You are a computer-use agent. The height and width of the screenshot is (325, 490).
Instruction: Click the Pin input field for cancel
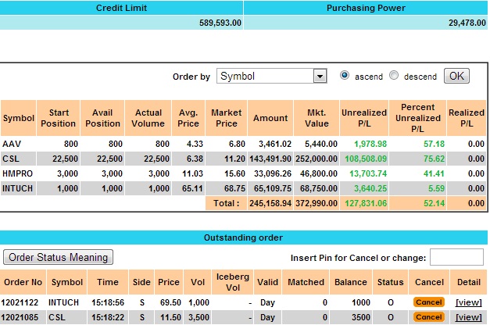[x=456, y=257]
